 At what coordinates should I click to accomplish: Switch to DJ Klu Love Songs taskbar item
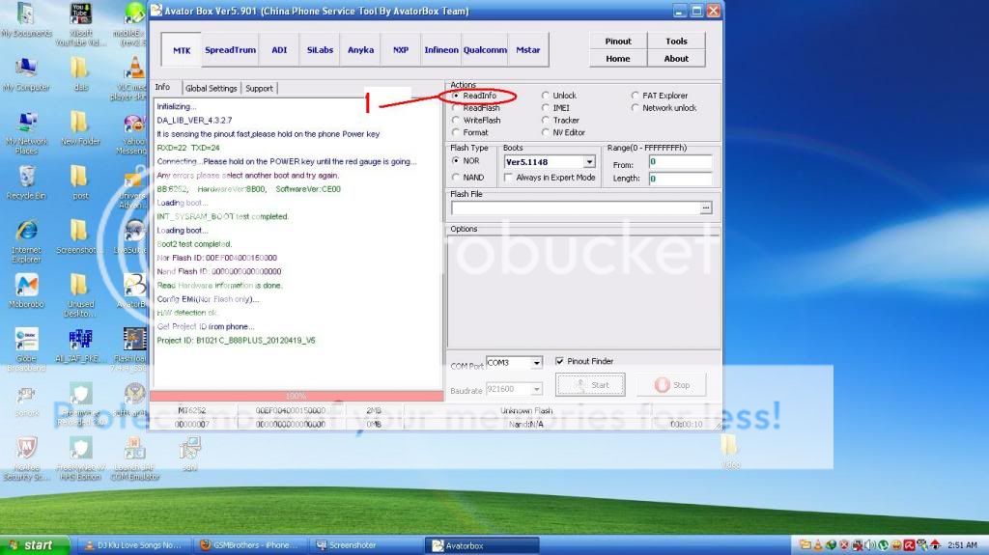(133, 545)
